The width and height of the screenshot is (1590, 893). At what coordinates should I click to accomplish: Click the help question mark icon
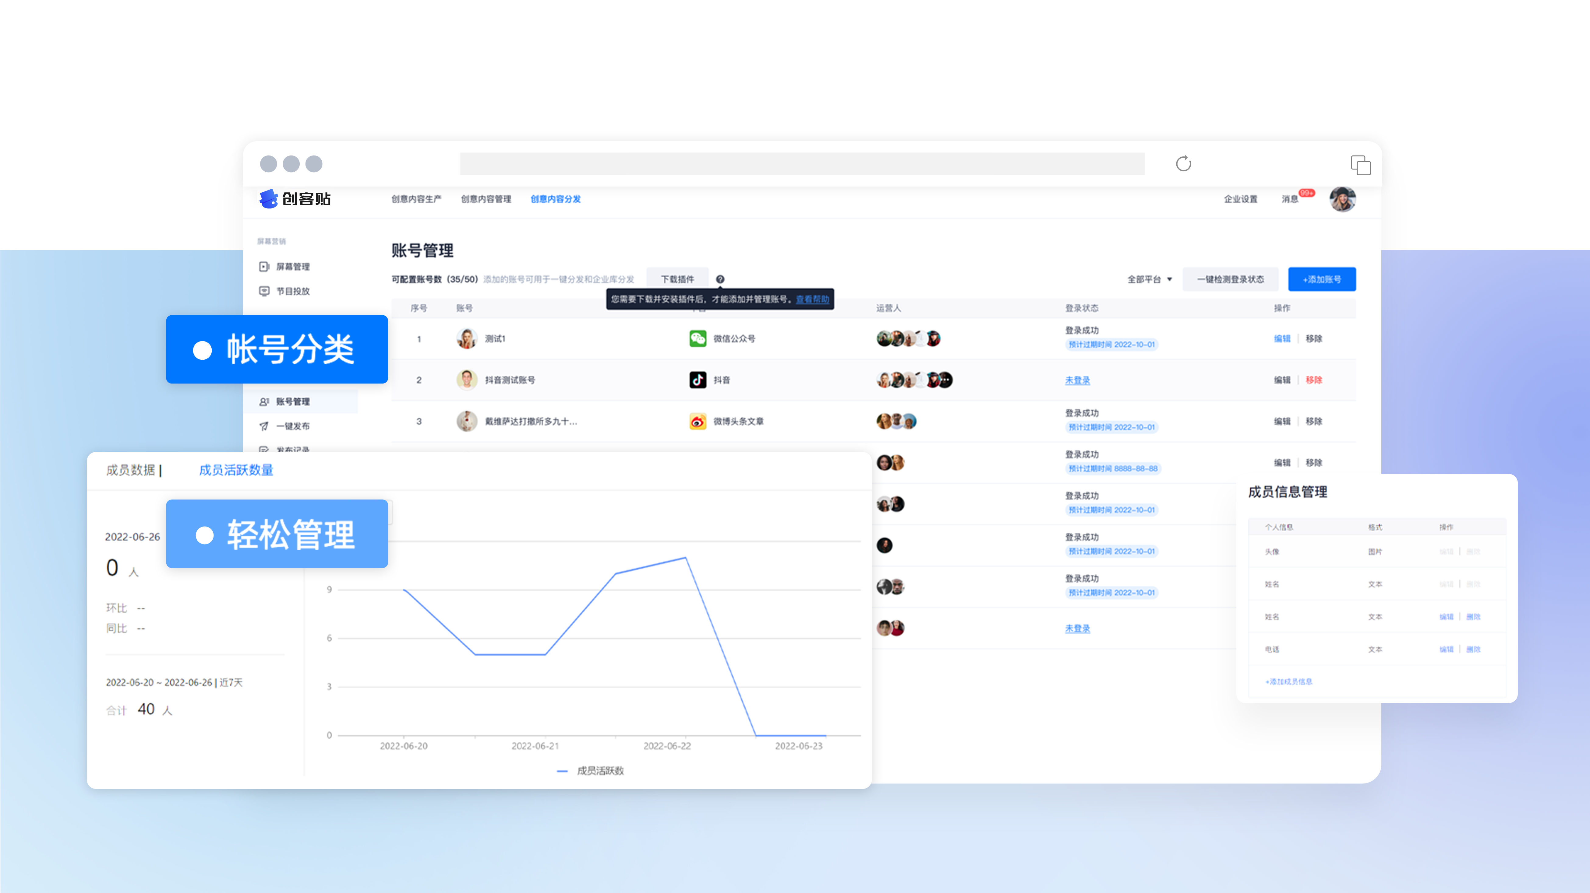click(x=720, y=279)
